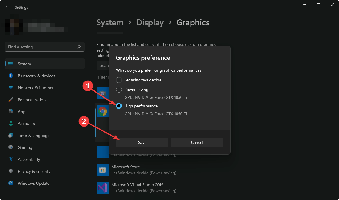339x200 pixels.
Task: Click the GPU text under High performance
Action: click(156, 114)
